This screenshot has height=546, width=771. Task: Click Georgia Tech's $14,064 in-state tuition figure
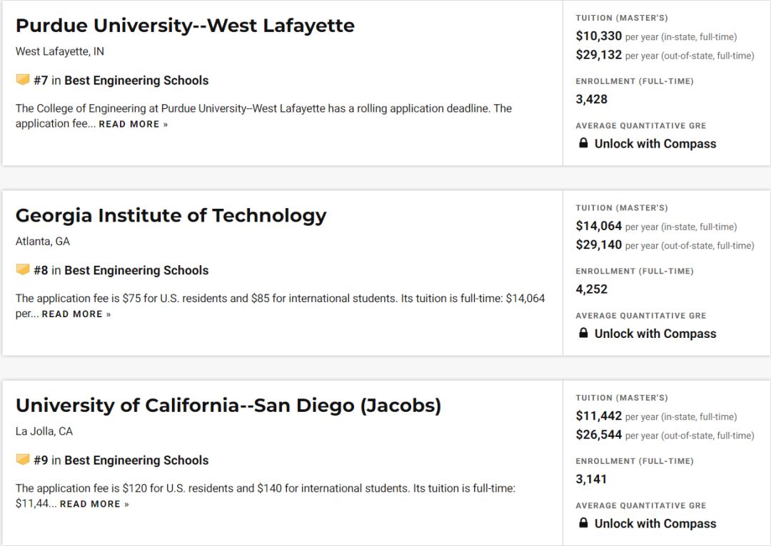coord(599,226)
